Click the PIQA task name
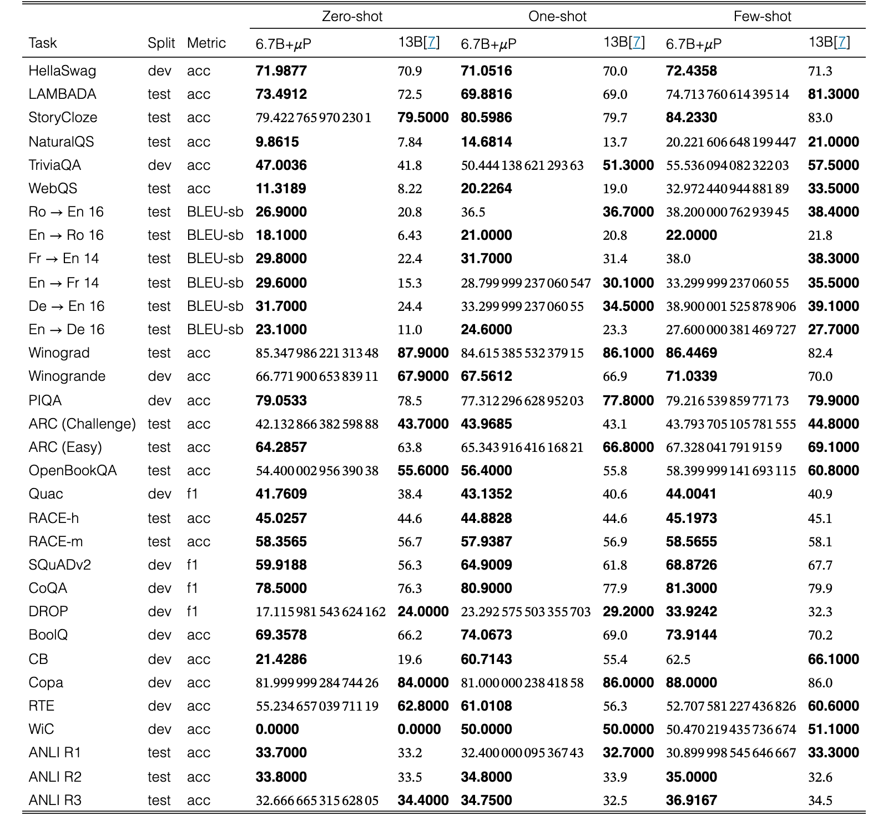 click(45, 401)
